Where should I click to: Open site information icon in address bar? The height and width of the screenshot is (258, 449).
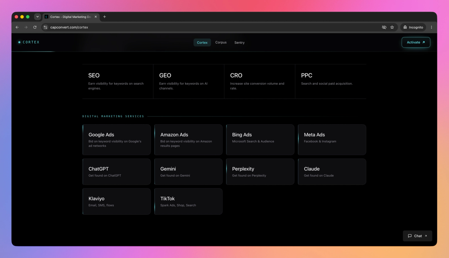point(45,27)
